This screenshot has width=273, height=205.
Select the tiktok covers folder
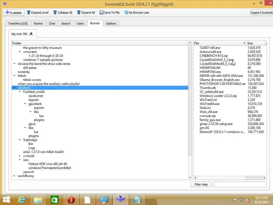[32, 80]
